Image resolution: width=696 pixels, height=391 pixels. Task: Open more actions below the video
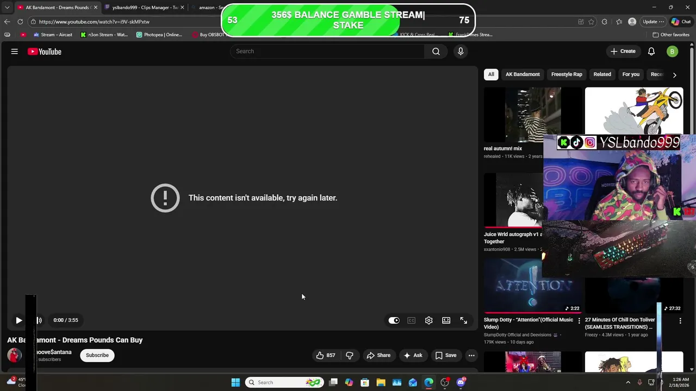471,355
